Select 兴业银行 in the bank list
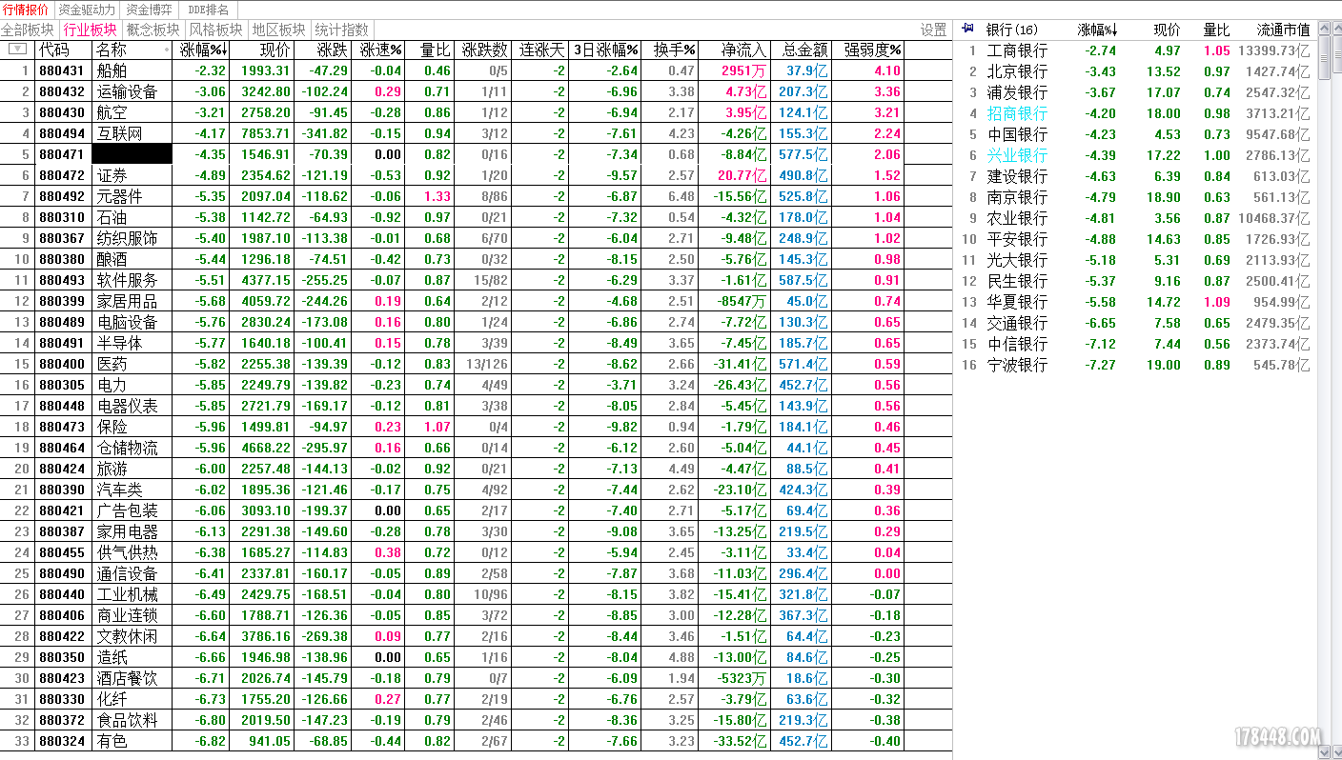1342x760 pixels. (1135, 155)
